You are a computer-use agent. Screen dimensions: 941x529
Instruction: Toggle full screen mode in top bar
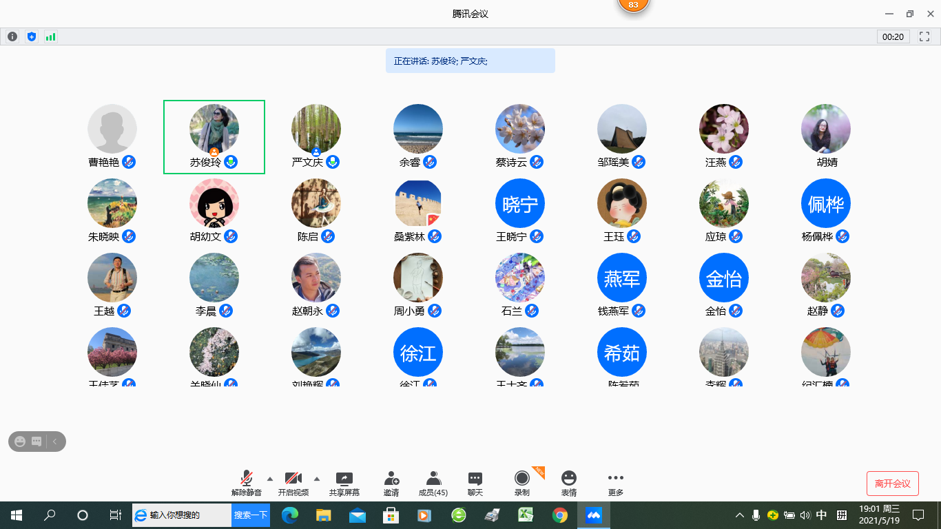click(924, 37)
